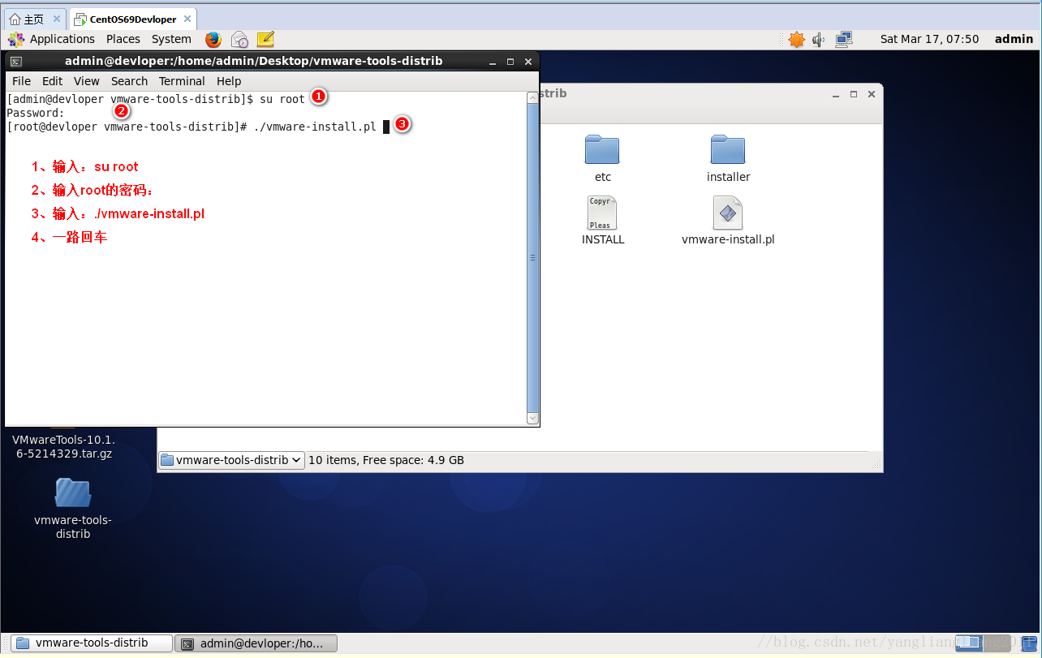Close the file manager window
The image size is (1042, 658).
point(872,94)
